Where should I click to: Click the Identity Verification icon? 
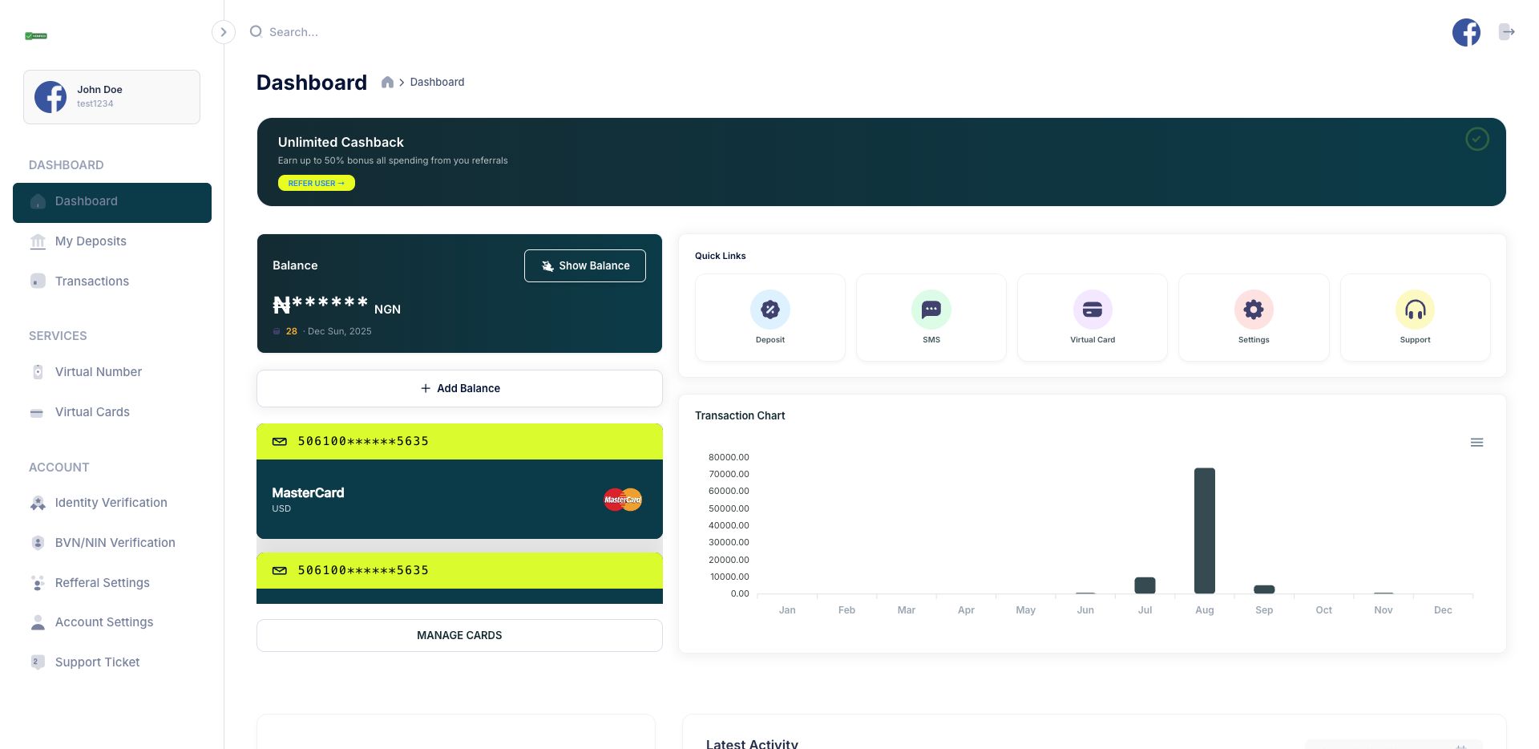[38, 503]
